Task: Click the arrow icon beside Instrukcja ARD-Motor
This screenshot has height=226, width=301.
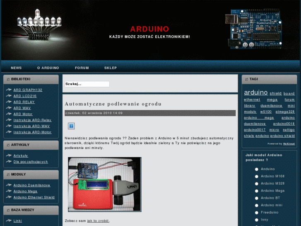Action: coord(9,132)
